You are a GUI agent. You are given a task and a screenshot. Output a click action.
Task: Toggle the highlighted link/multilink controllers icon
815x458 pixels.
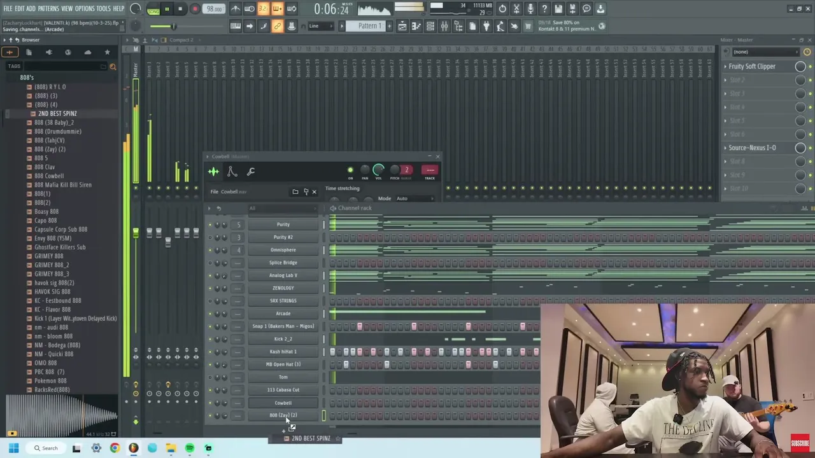[278, 26]
